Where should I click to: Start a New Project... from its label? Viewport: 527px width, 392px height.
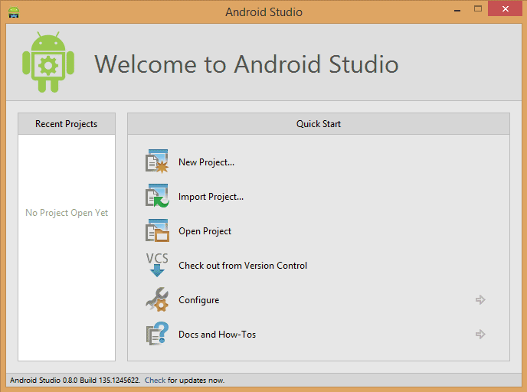(x=206, y=162)
